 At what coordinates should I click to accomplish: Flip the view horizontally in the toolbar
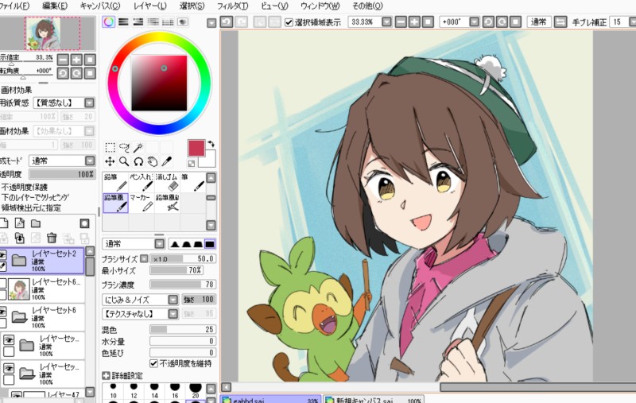[x=560, y=21]
